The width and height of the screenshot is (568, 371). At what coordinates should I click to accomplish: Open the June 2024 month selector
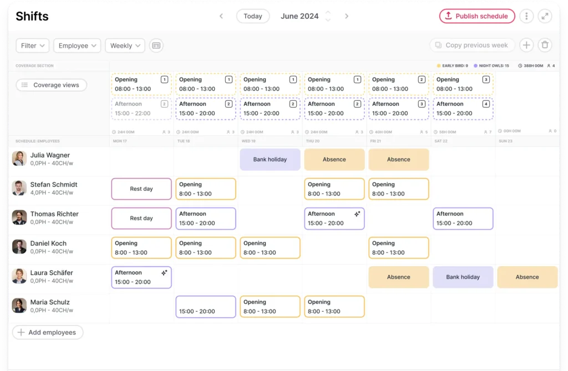pyautogui.click(x=306, y=16)
